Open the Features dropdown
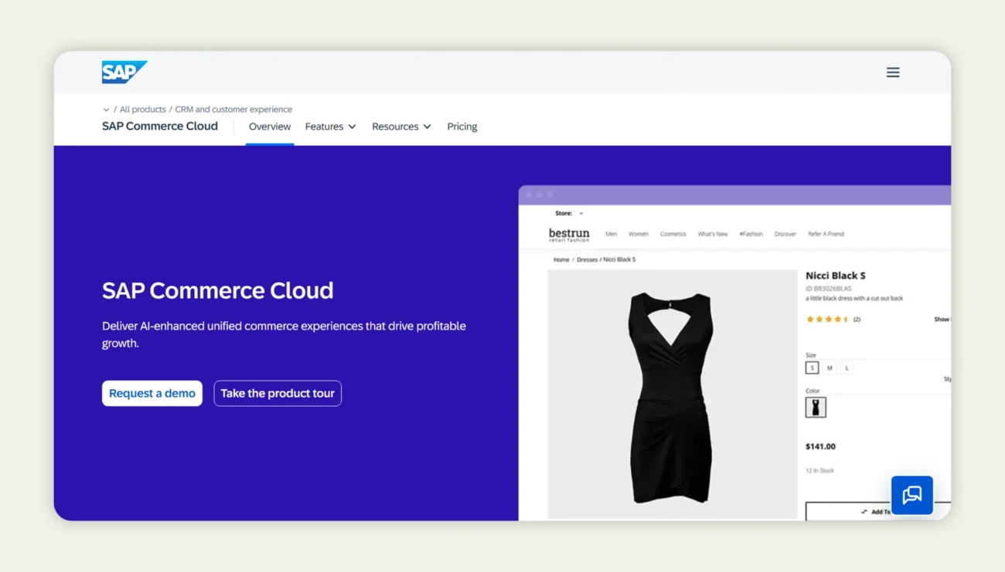This screenshot has width=1005, height=572. click(330, 127)
